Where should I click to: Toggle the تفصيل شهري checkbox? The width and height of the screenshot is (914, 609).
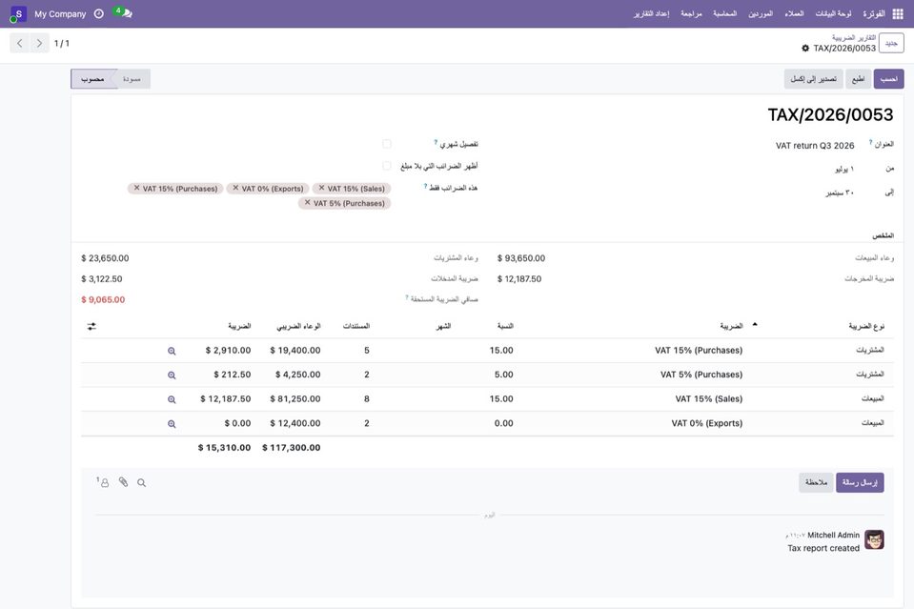(x=386, y=143)
